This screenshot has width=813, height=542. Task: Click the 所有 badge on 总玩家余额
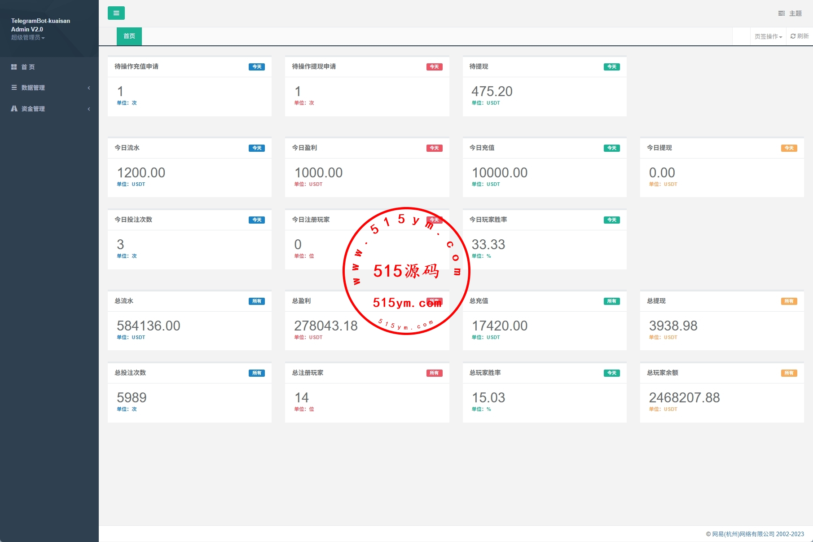point(789,373)
